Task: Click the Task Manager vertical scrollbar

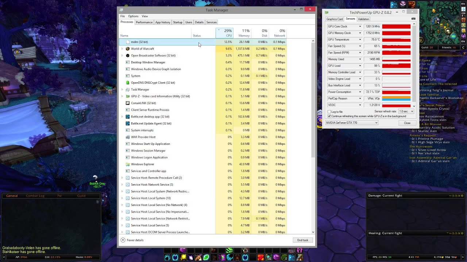Action: 313,136
